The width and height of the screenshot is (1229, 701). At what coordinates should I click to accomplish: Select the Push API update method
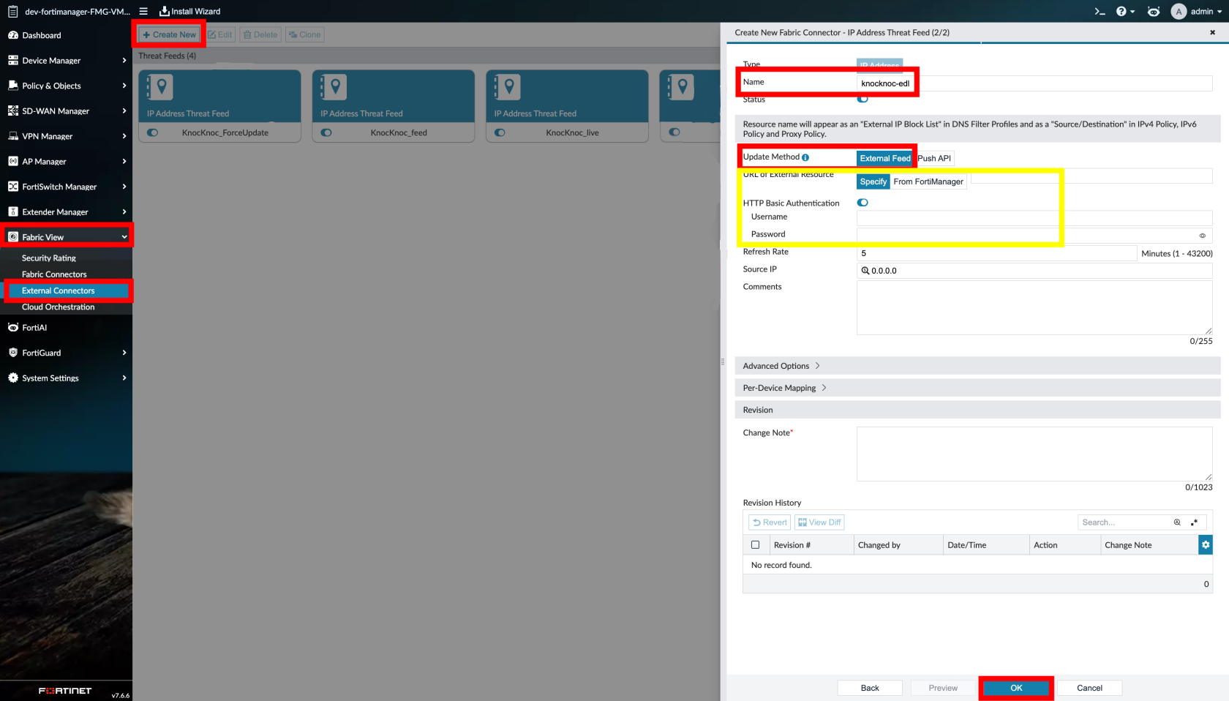coord(934,158)
